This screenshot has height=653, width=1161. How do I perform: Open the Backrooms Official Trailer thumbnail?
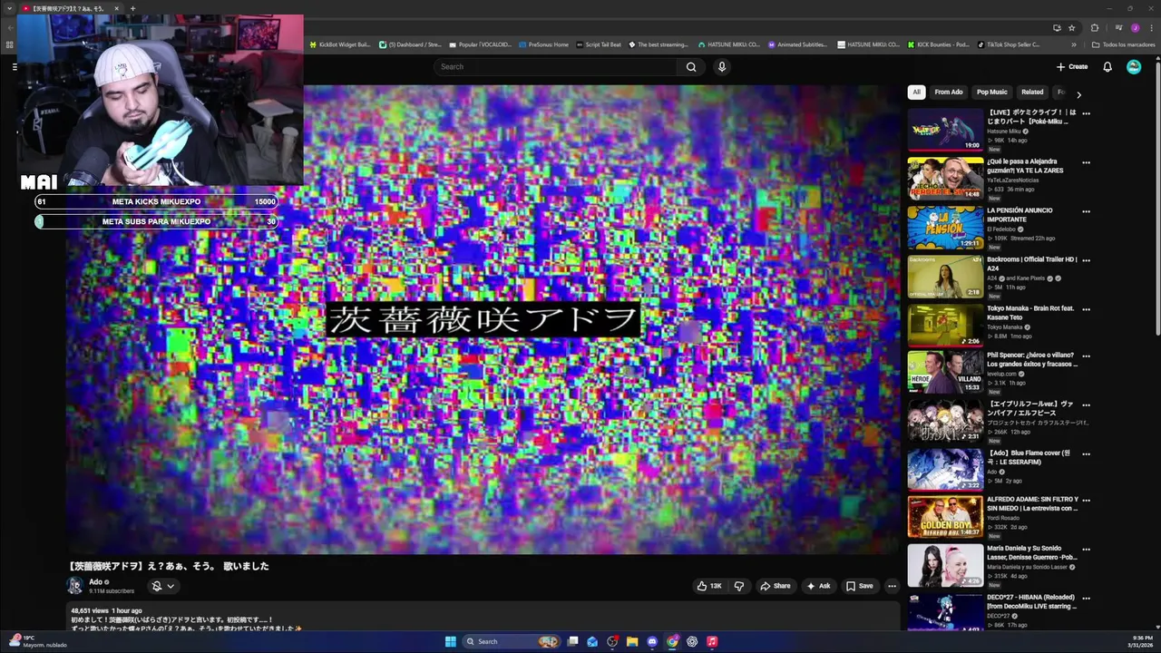click(x=945, y=277)
